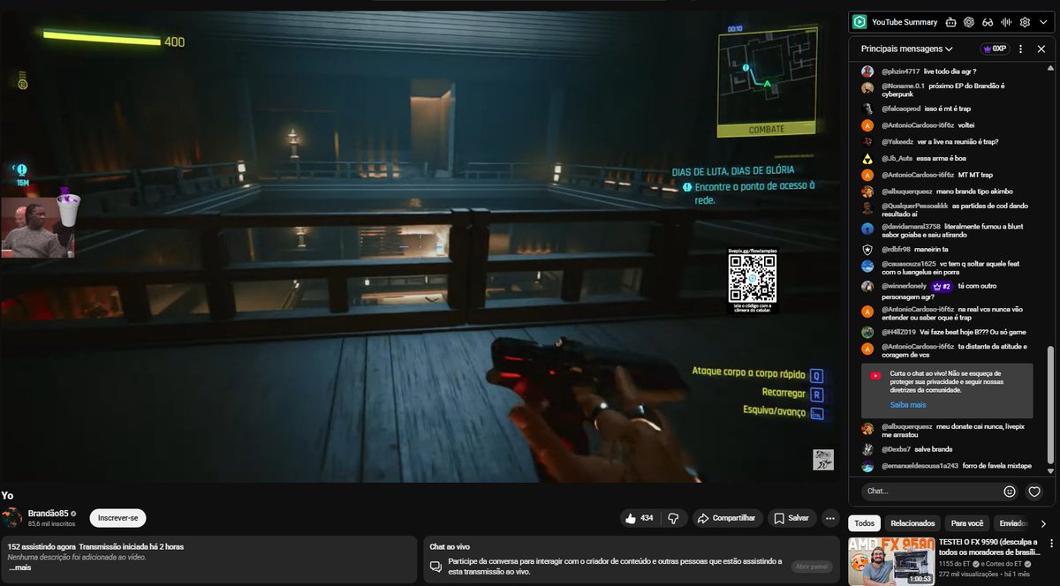Send a heart reaction in chat
1060x586 pixels.
point(1034,492)
